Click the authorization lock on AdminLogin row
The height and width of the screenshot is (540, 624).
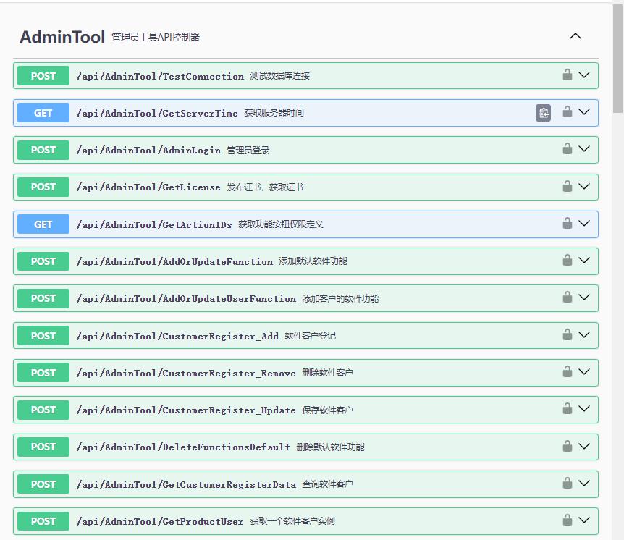pos(568,149)
